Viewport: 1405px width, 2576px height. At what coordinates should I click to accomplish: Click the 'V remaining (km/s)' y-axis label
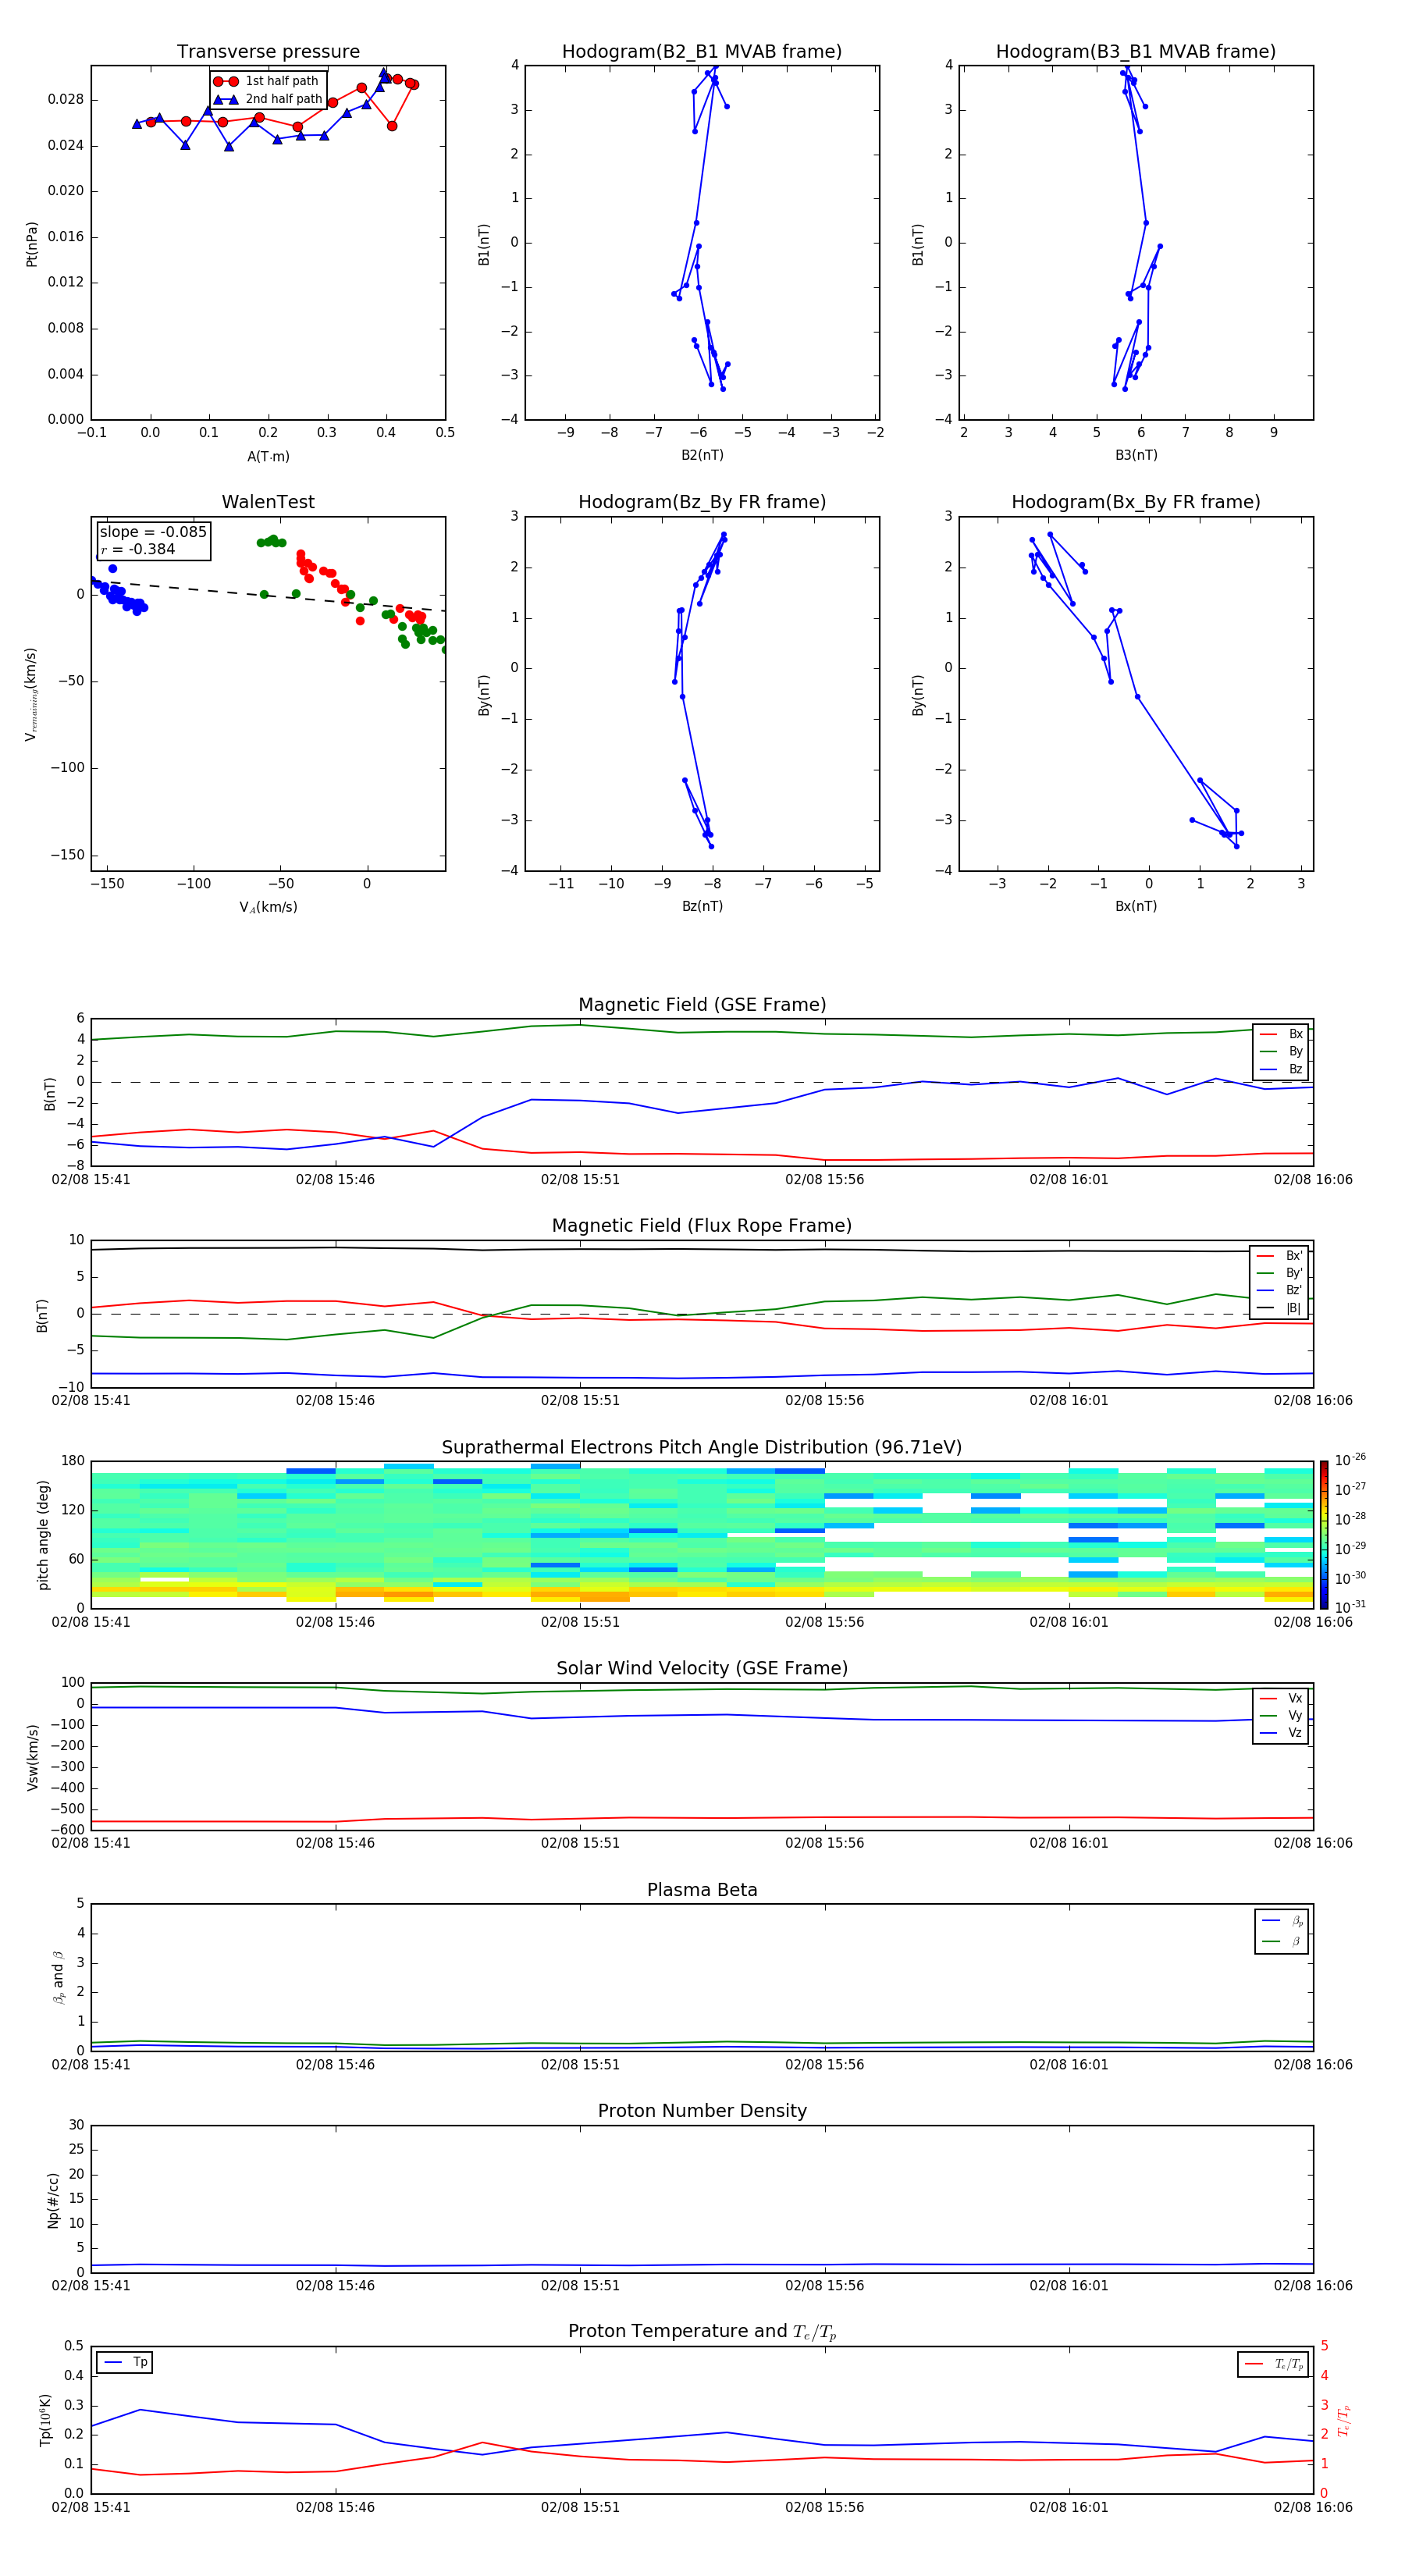[x=31, y=694]
